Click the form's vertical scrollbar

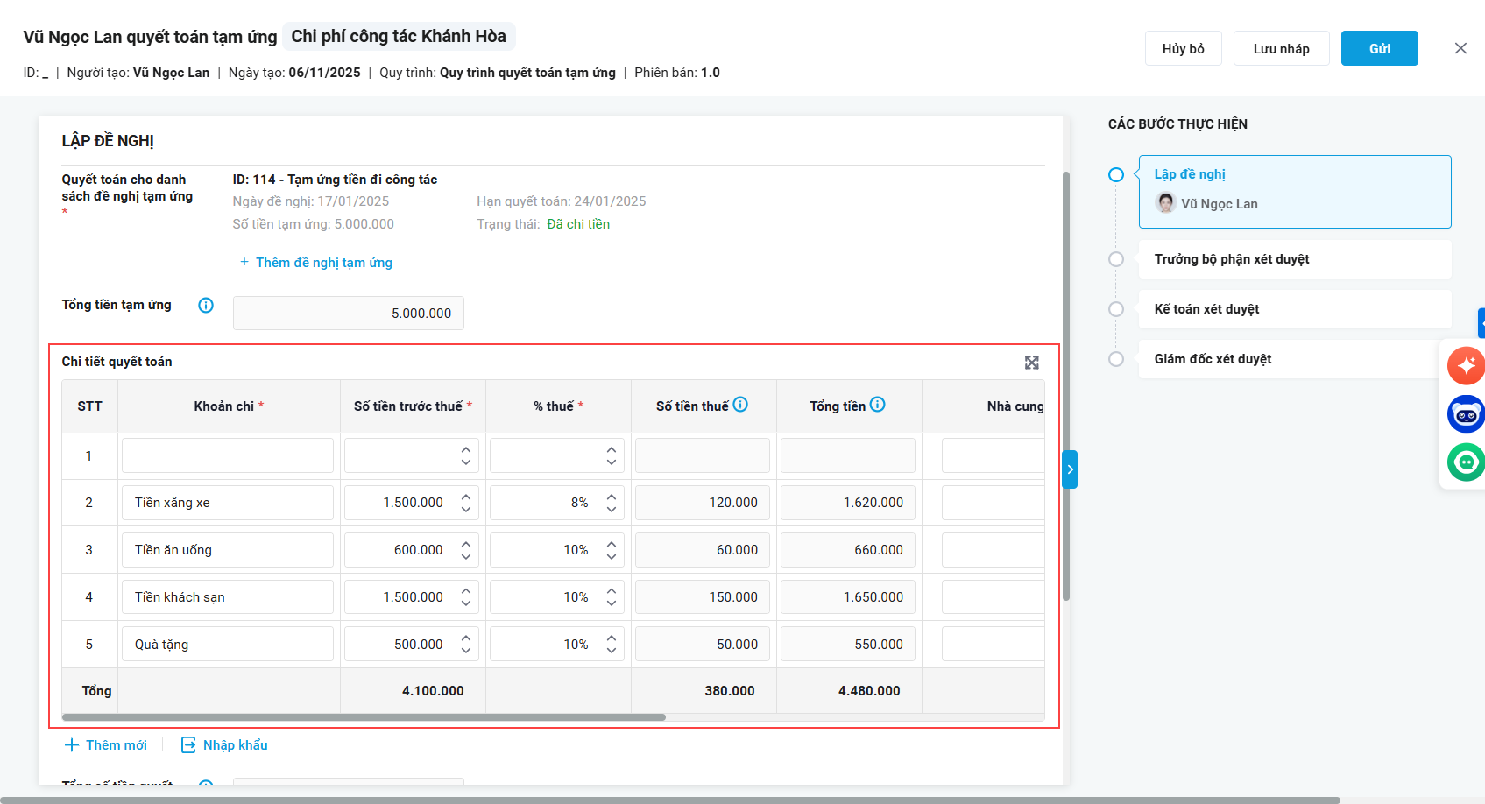[x=1066, y=385]
